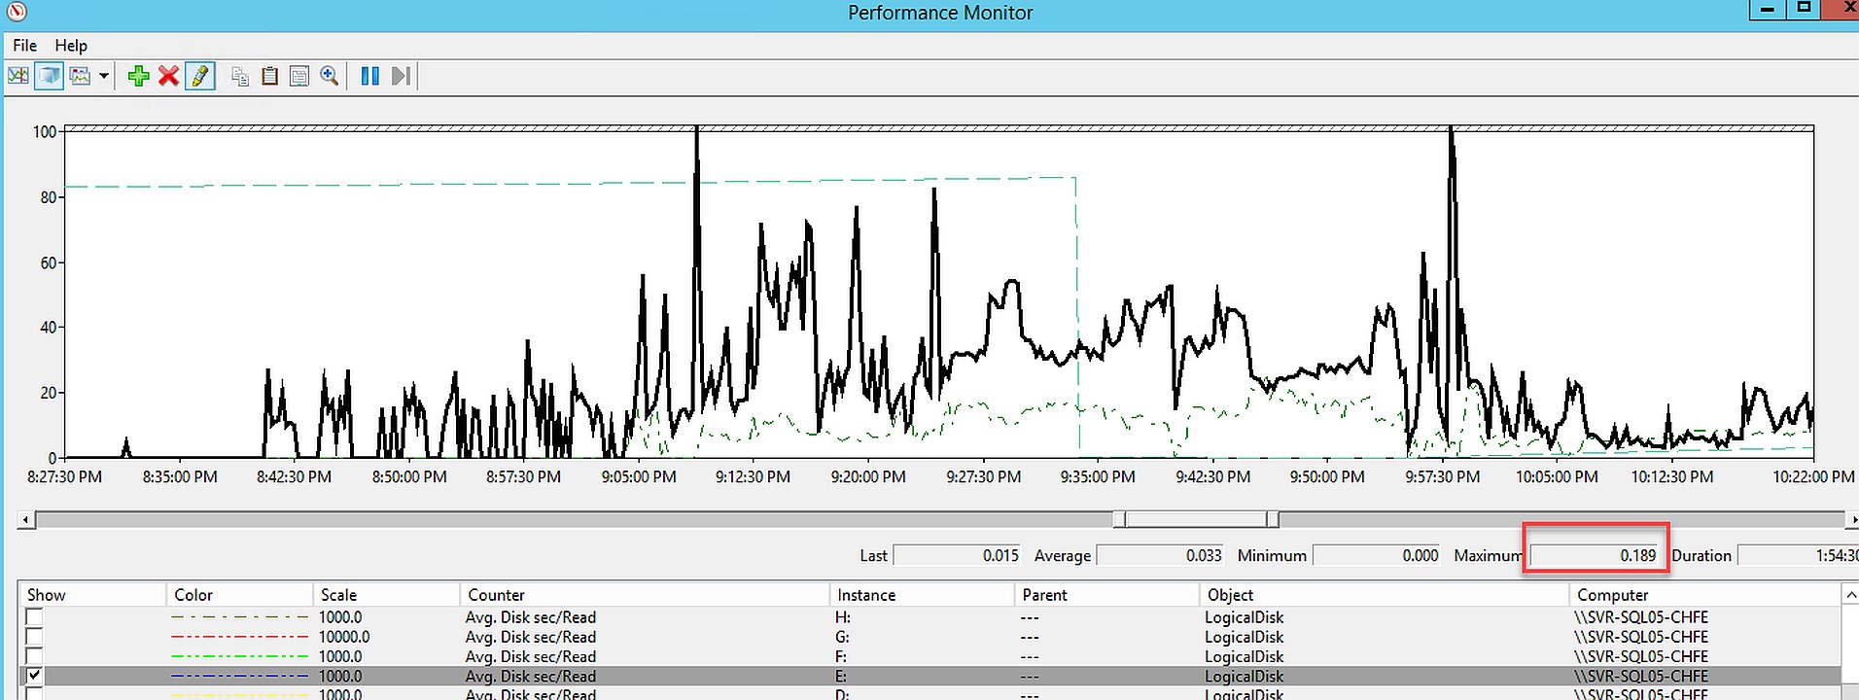The width and height of the screenshot is (1859, 700).
Task: Click instance G: in counter list
Action: pyautogui.click(x=843, y=637)
